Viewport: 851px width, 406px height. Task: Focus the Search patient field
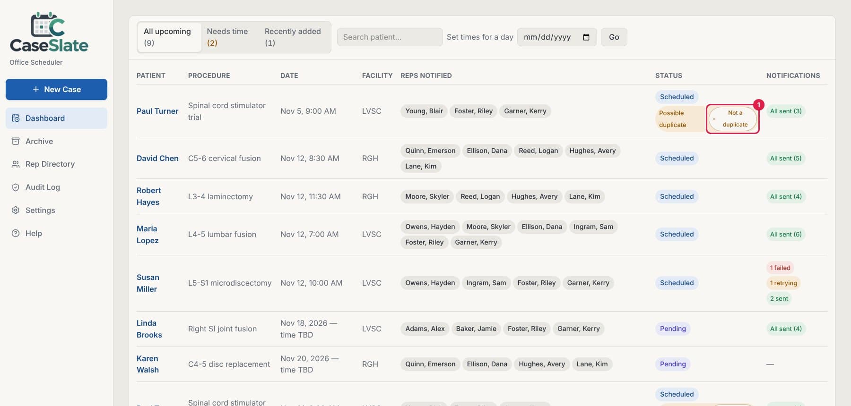[390, 37]
